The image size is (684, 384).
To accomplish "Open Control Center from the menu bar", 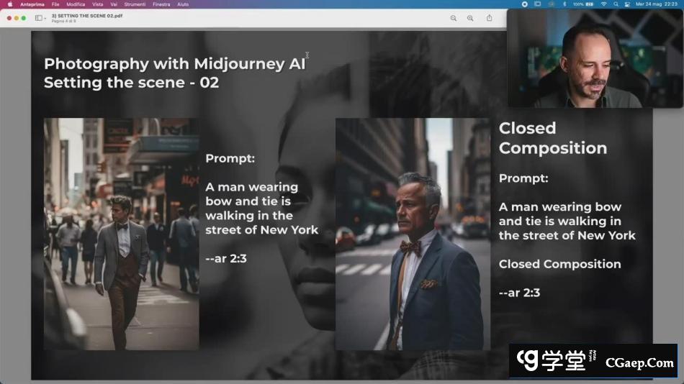I will [x=628, y=4].
